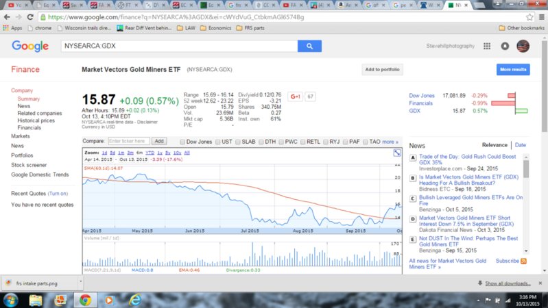Click the Google logo
Screen dimensions: 548x308
pyautogui.click(x=30, y=46)
